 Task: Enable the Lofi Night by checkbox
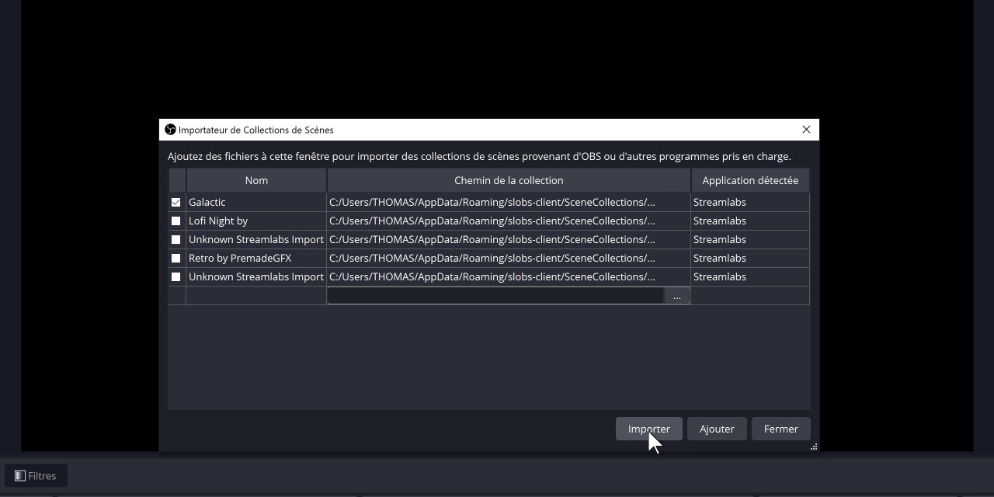coord(176,221)
